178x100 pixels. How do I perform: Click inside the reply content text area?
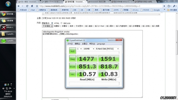coord(92,64)
